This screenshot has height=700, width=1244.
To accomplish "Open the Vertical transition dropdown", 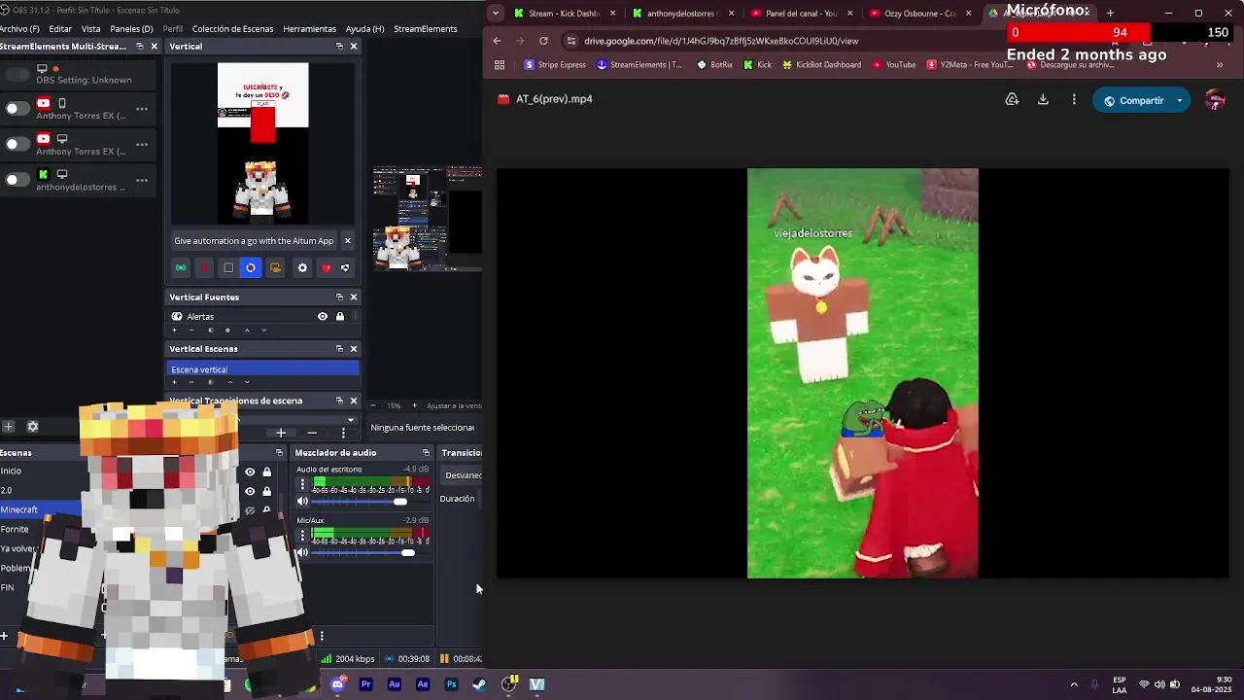I will tap(350, 420).
